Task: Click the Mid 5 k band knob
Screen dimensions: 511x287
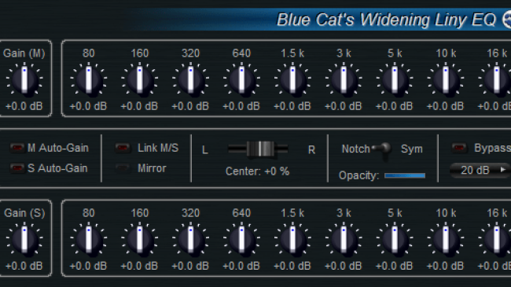Action: click(395, 79)
